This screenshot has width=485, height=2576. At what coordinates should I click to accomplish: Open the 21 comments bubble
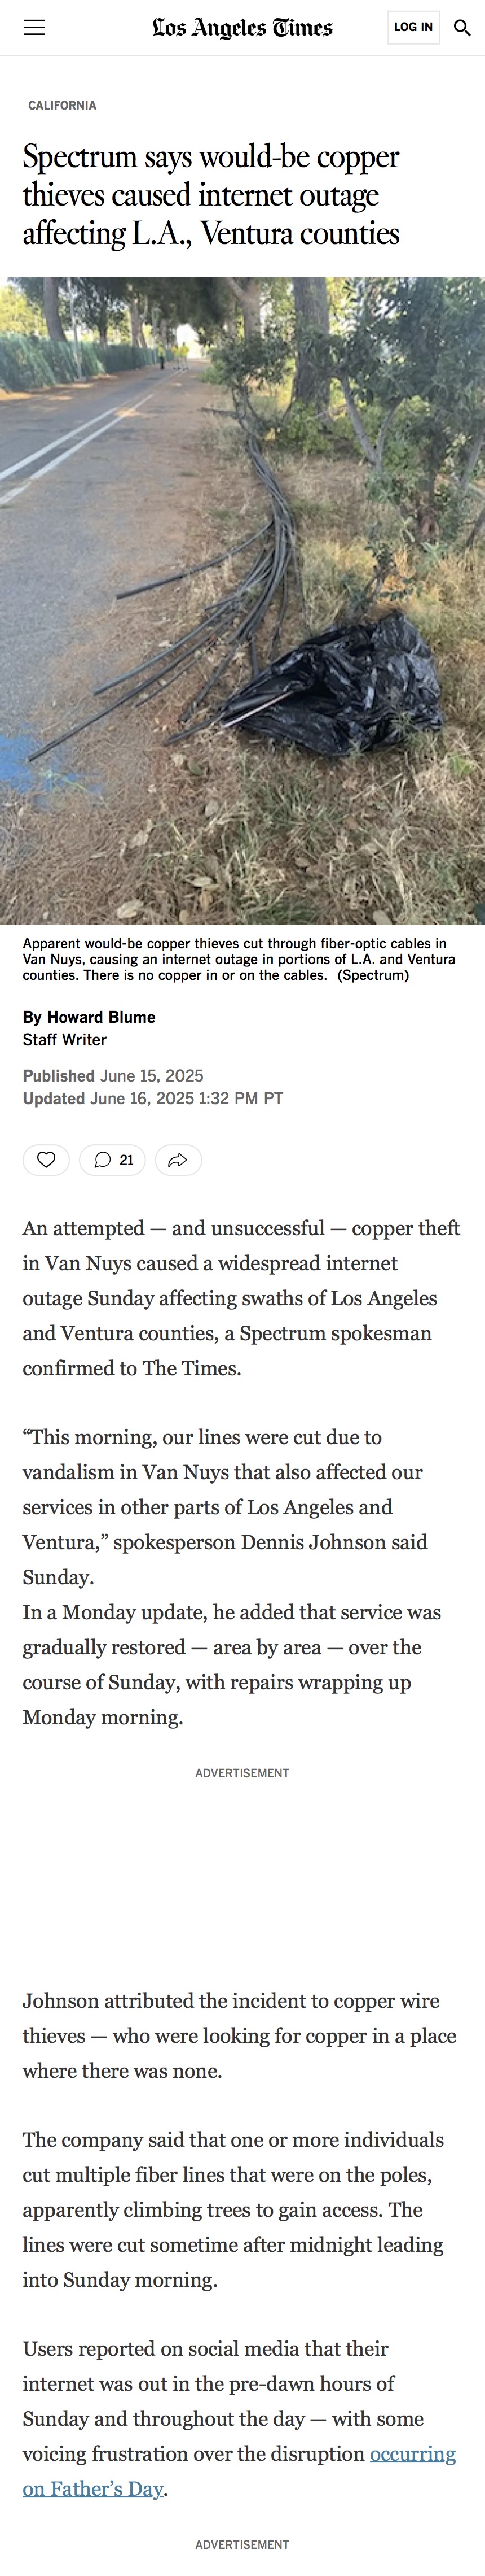[x=113, y=1160]
